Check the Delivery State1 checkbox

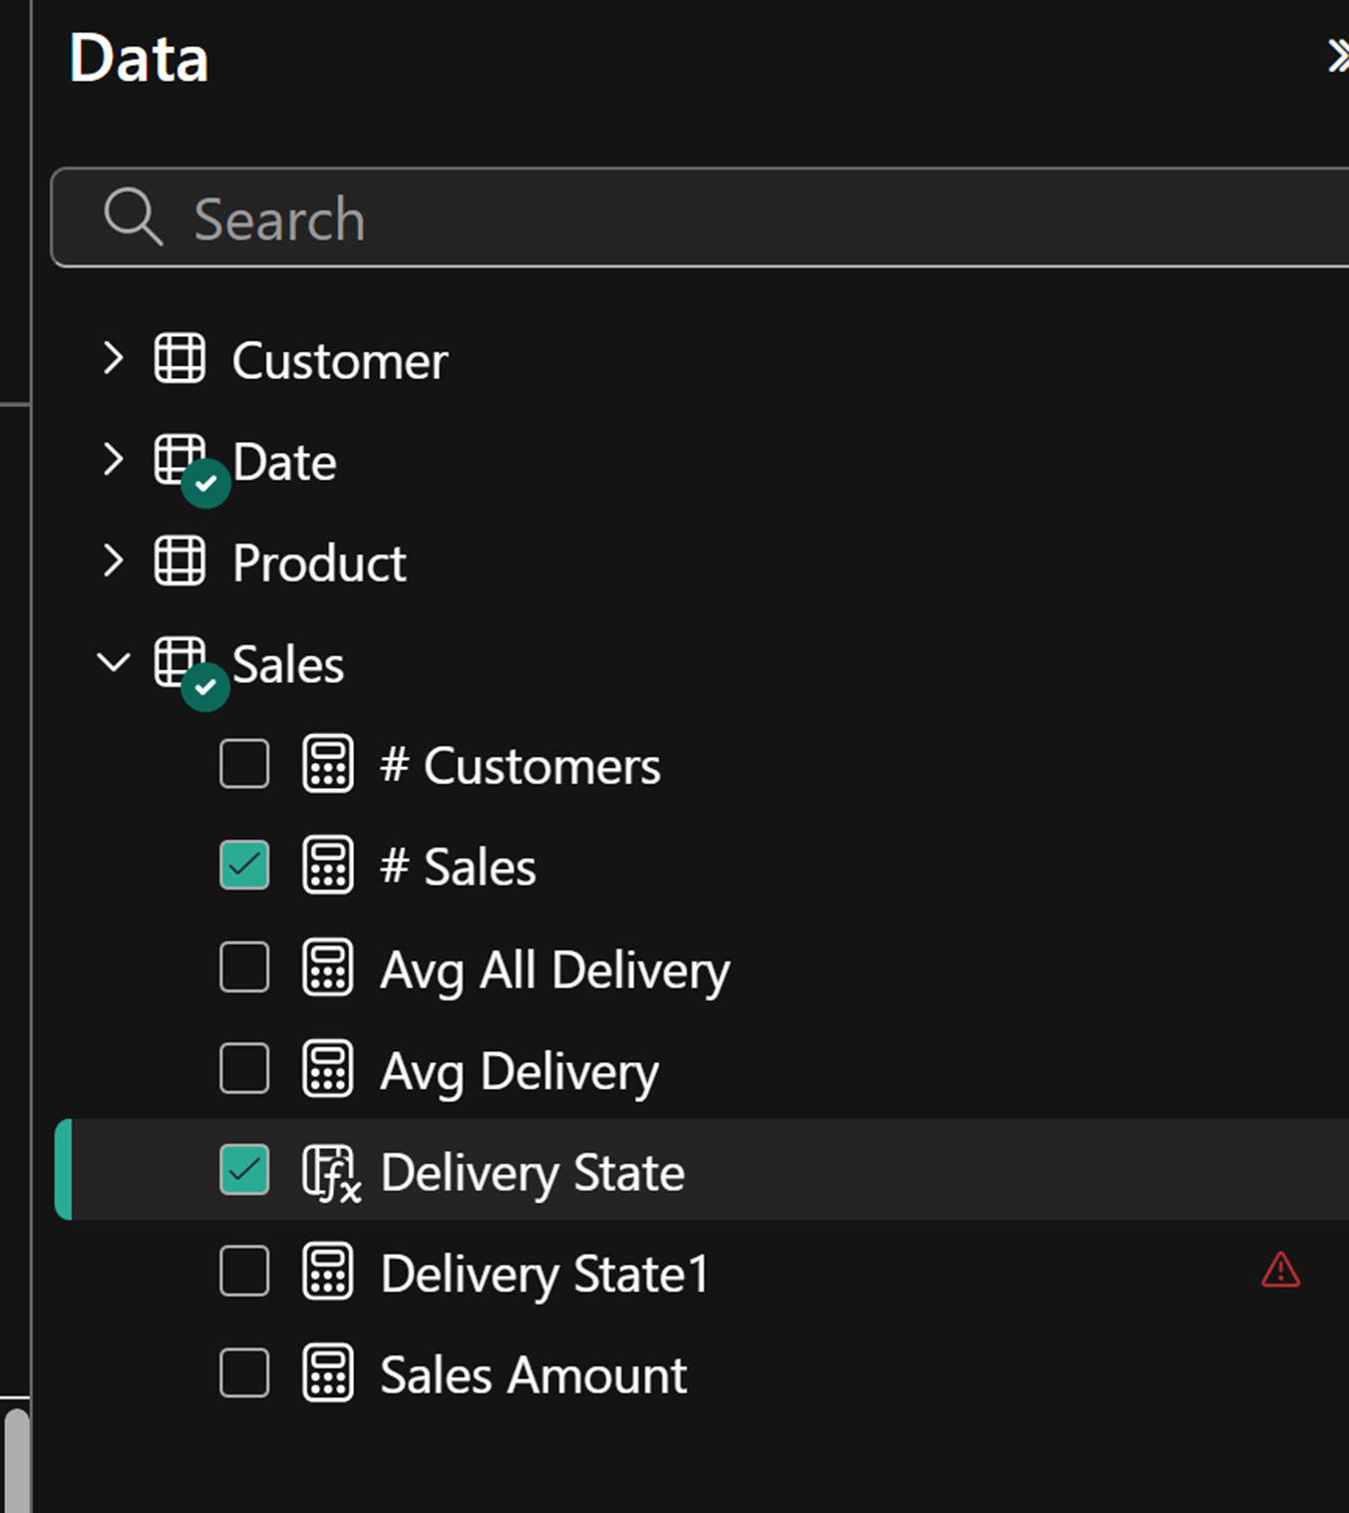point(244,1272)
